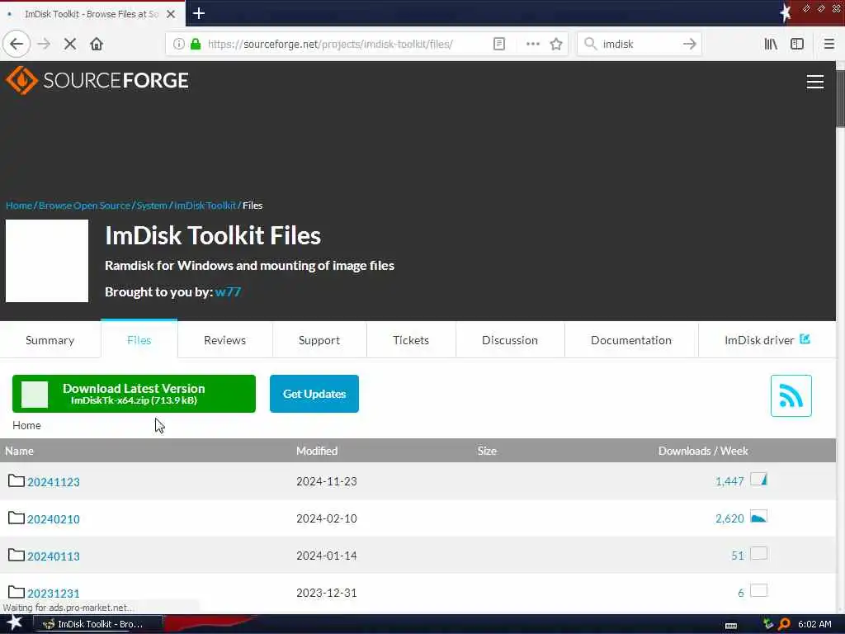Click the search box containing imdisk

click(639, 45)
